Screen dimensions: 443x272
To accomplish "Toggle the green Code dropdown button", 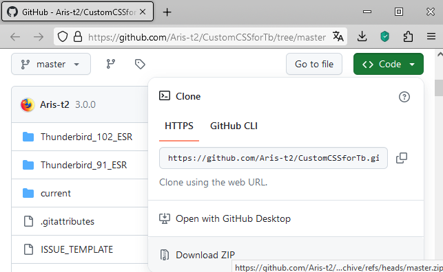I will pos(389,64).
